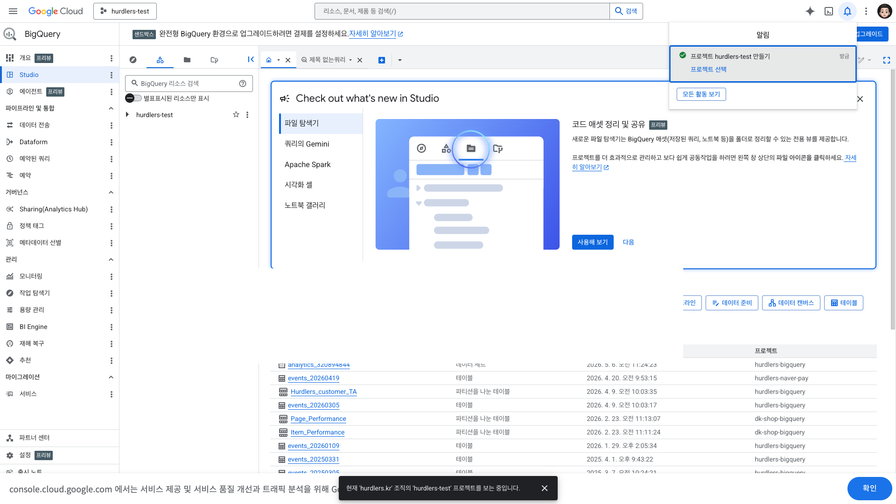Click the top search 검색 button
896x504 pixels.
(626, 11)
